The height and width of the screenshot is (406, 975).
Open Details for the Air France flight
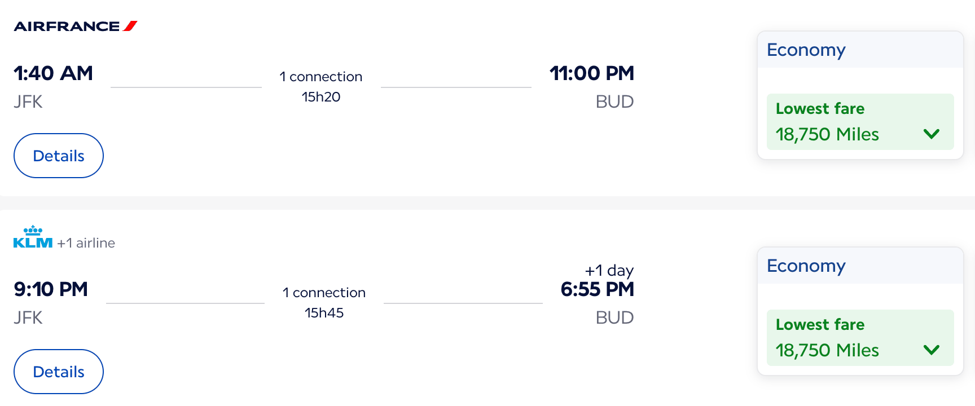tap(59, 156)
